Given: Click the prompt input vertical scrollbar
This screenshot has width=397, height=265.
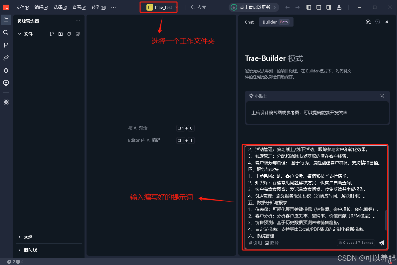Looking at the screenshot, I should pos(386,220).
